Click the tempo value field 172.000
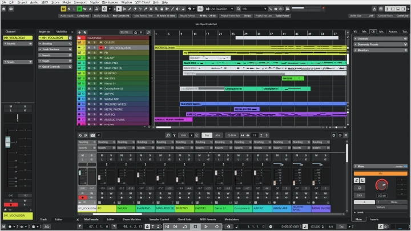The height and width of the screenshot is (231, 411). point(315,226)
